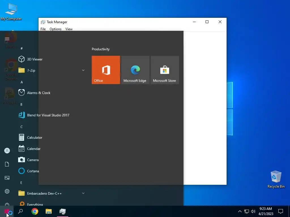This screenshot has height=217, width=290.
Task: Maximize the Task Manager window
Action: pyautogui.click(x=207, y=22)
